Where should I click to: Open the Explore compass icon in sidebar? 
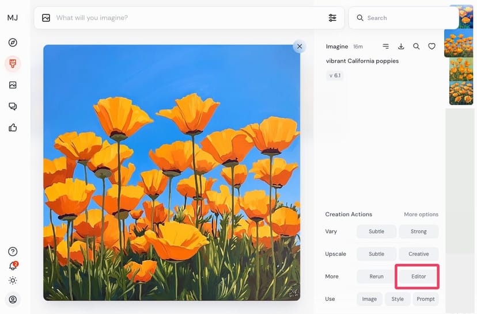13,43
